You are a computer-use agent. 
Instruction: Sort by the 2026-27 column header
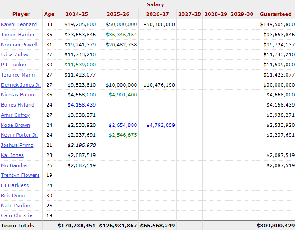[158, 14]
